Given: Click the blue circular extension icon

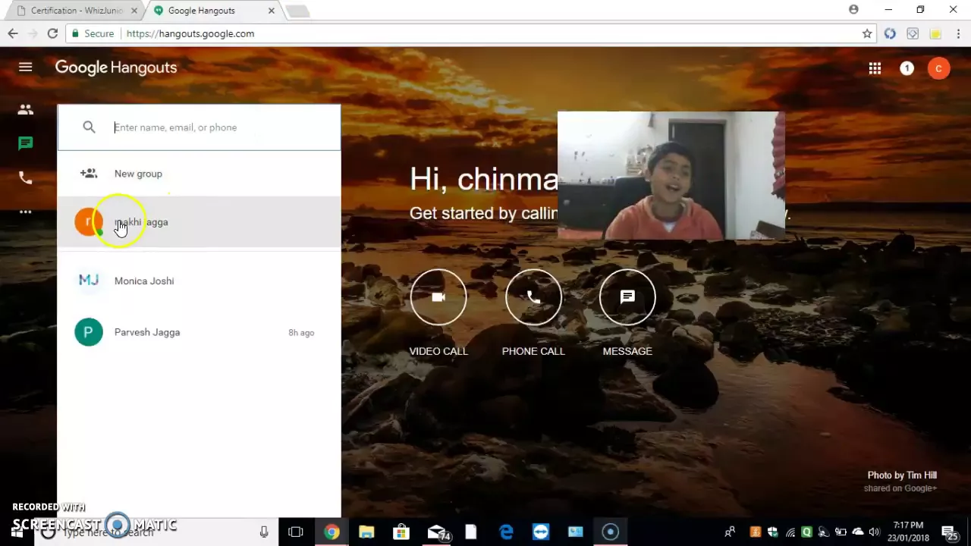Looking at the screenshot, I should 890,33.
